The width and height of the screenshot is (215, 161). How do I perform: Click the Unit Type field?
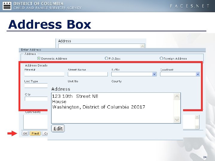click(x=36, y=86)
